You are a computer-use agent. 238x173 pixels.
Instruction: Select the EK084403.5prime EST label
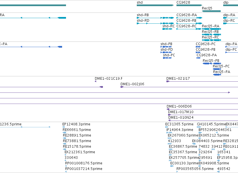(207, 141)
